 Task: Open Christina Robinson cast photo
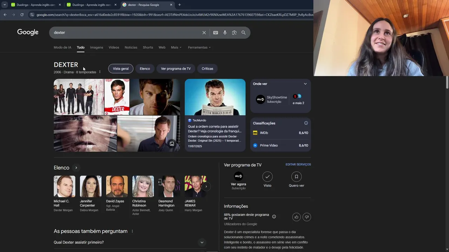tap(143, 186)
